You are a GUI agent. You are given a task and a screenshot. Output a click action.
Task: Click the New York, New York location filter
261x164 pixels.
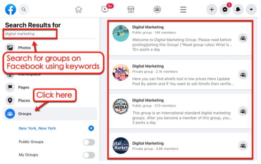pos(37,128)
